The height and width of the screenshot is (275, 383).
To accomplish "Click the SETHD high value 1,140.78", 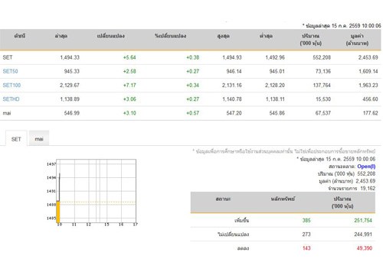I will 232,99.
